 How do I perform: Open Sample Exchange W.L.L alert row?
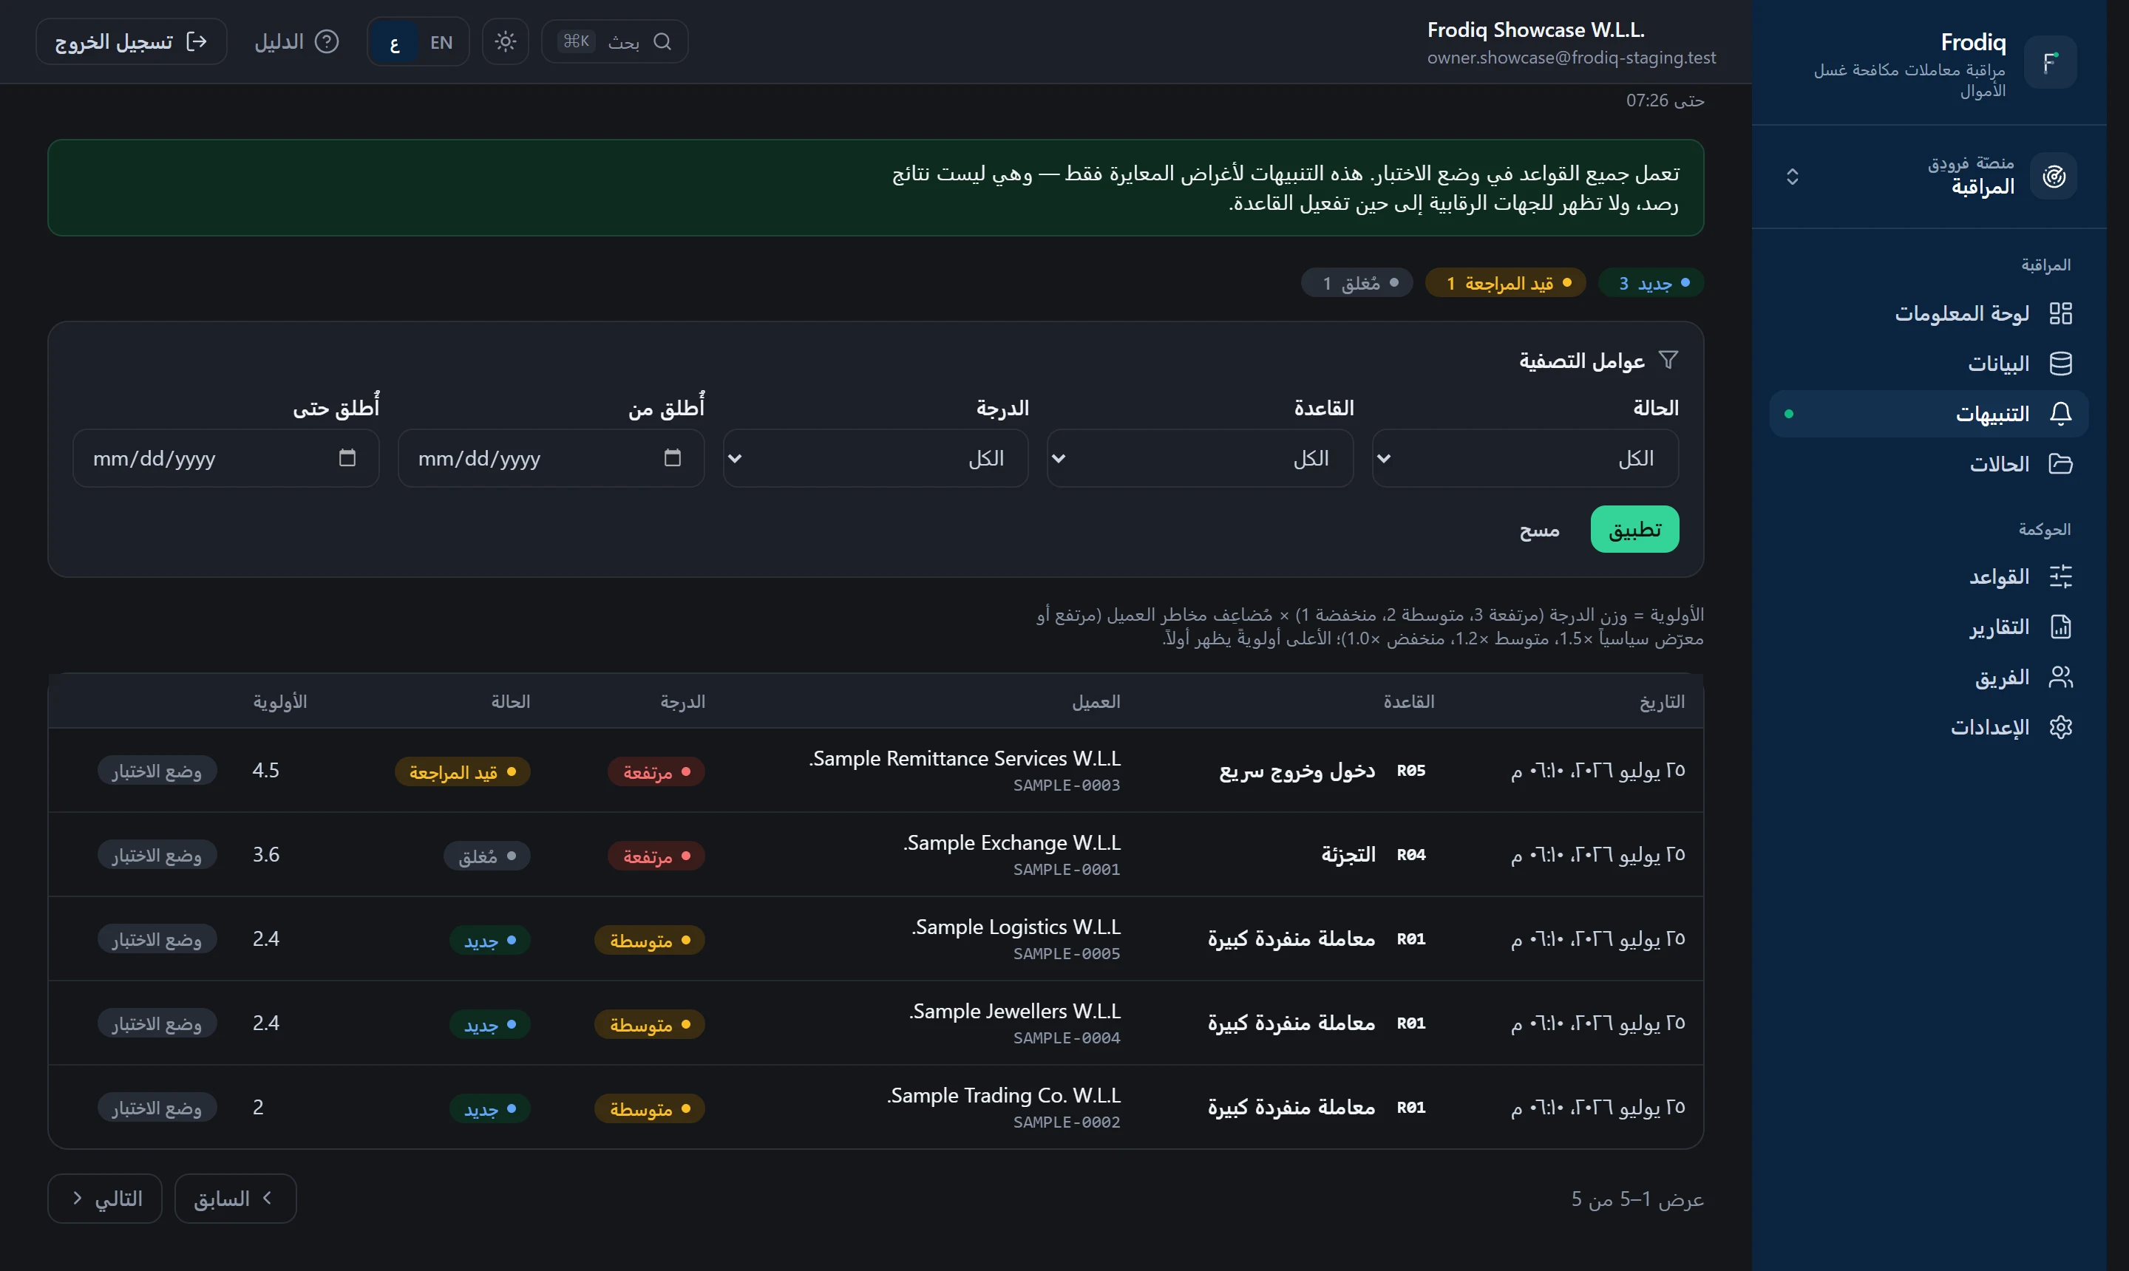pos(875,855)
